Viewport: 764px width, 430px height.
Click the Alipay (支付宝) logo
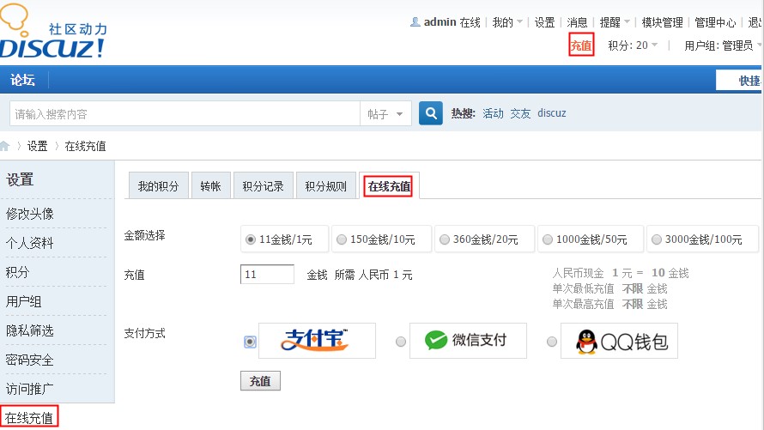pos(317,341)
